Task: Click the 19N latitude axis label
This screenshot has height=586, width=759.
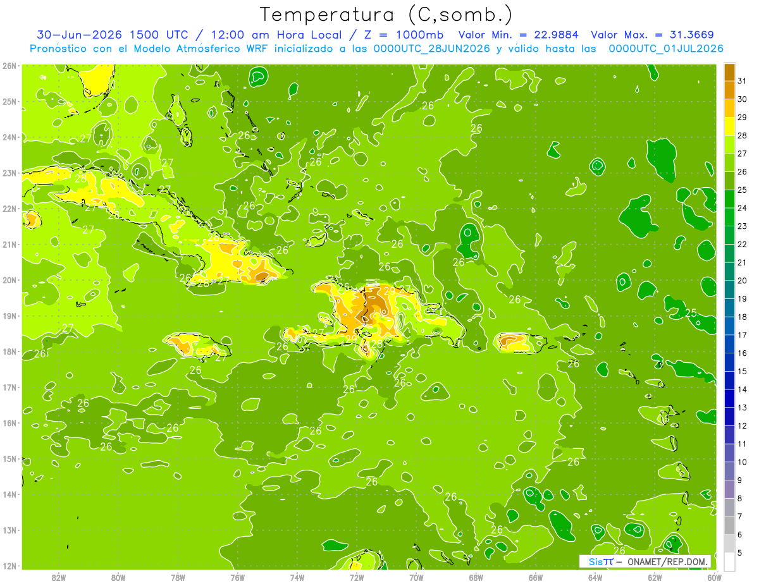Action: point(9,315)
